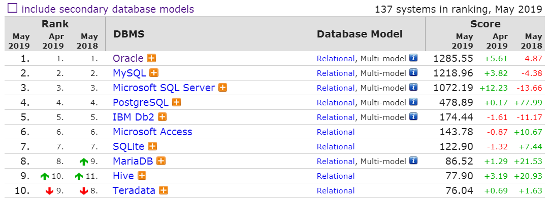
Task: Click the orange plus icon next to MySQL
Action: pyautogui.click(x=154, y=73)
